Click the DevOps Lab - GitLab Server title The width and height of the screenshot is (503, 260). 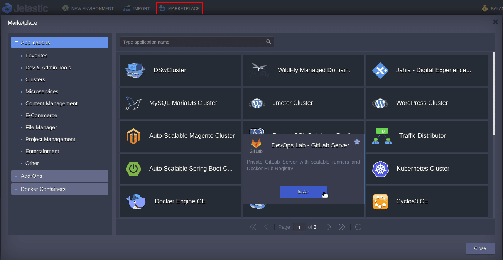310,145
